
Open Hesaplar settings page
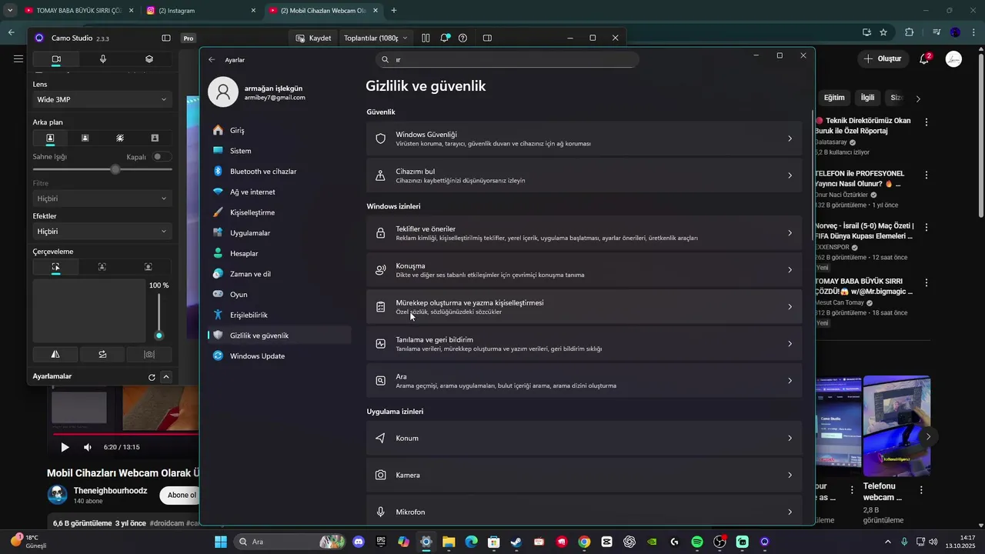click(279, 253)
